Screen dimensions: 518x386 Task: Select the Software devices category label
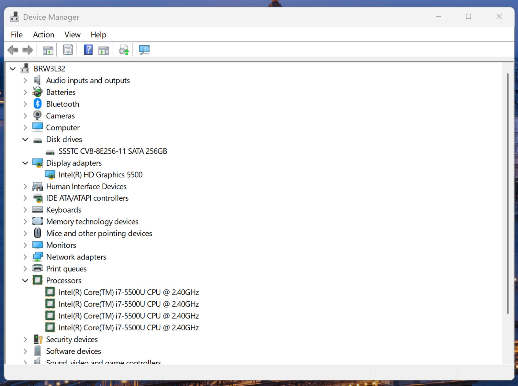73,351
